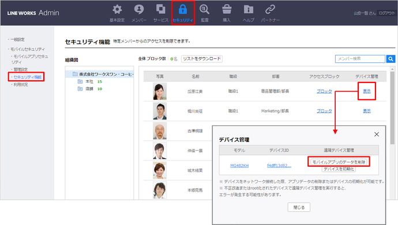Viewport: 398px width, 225px height.
Task: Click ブロック link for 瓜原江美
Action: (x=324, y=91)
